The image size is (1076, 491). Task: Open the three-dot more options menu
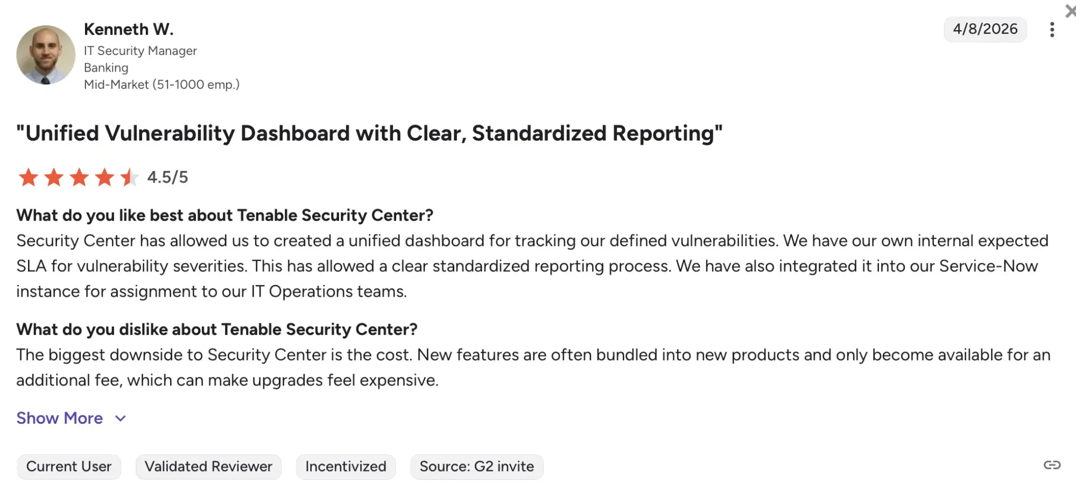[1052, 30]
